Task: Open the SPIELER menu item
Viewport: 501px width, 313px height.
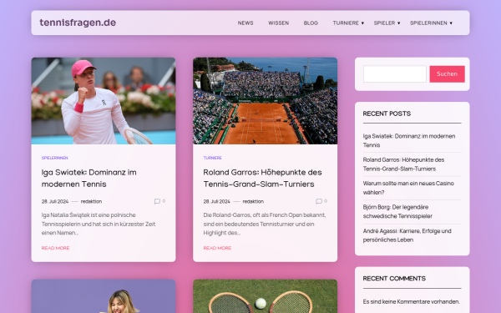Action: click(x=384, y=23)
